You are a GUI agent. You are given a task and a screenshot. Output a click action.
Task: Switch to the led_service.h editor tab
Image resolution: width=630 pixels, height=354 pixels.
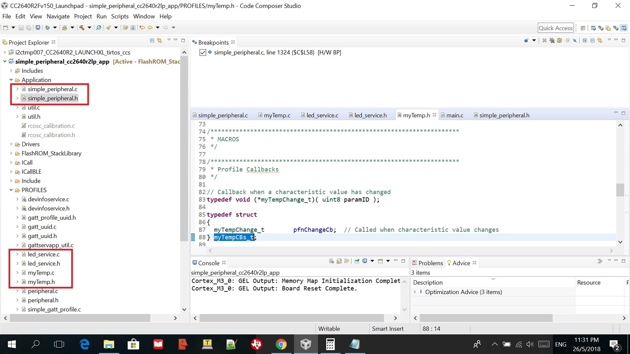(x=371, y=115)
